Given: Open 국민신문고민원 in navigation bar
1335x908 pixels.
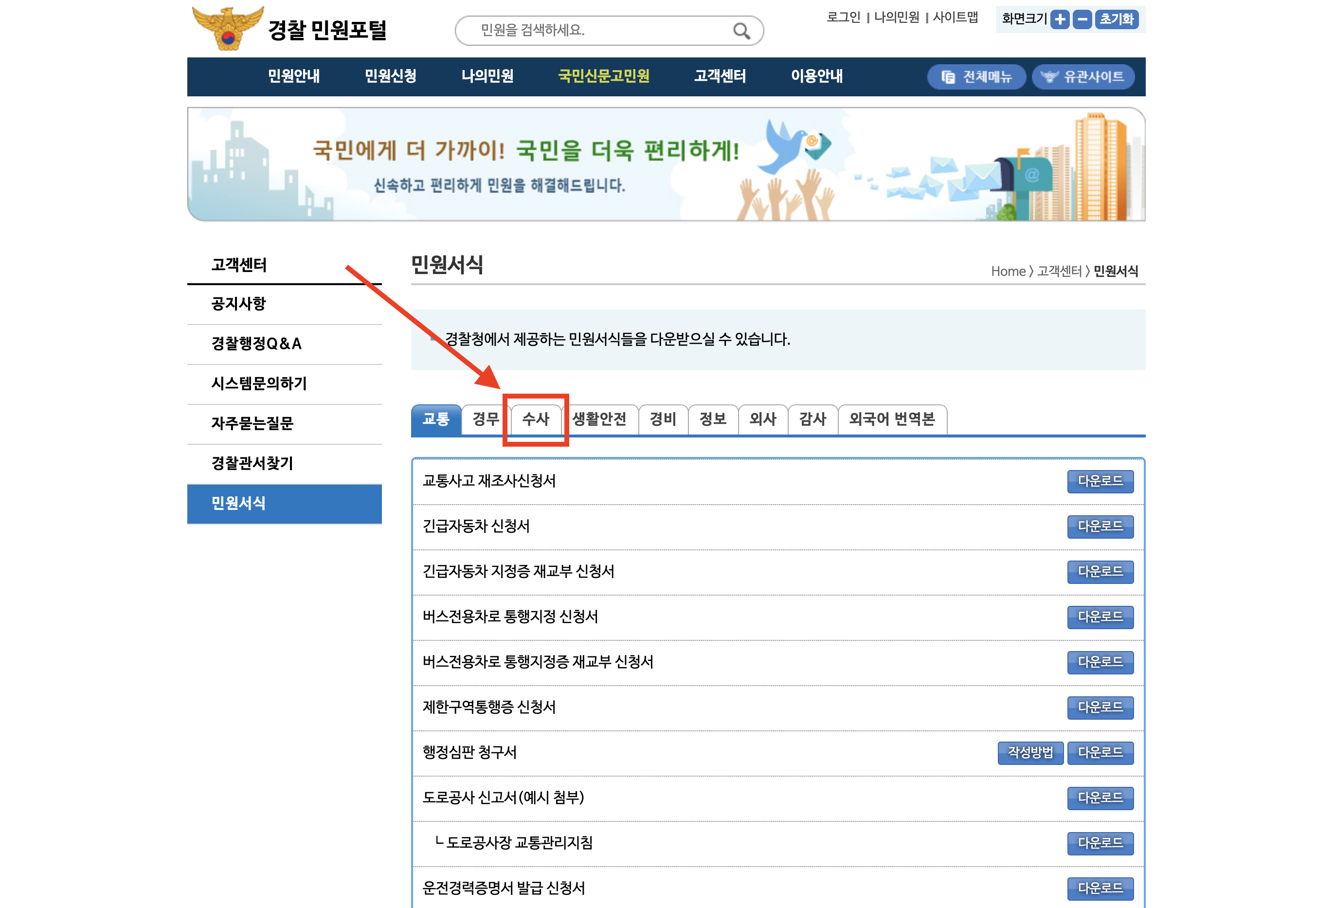Looking at the screenshot, I should pyautogui.click(x=603, y=76).
